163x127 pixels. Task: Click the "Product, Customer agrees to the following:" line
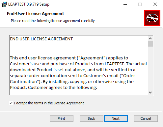coord(53,88)
